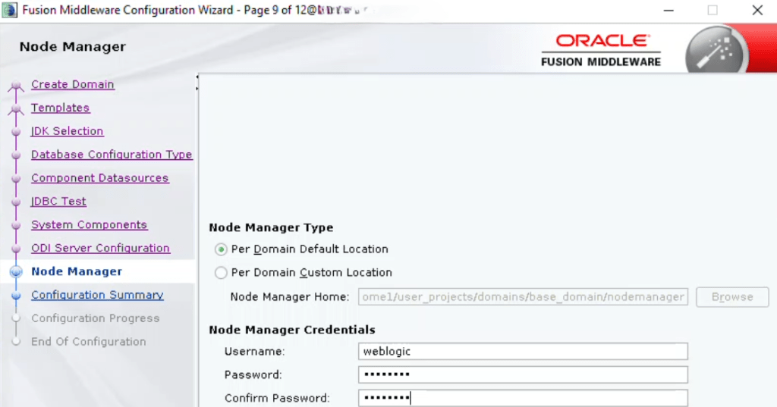Click the Configuration Summary step bullet
This screenshot has height=407, width=777.
click(x=16, y=296)
